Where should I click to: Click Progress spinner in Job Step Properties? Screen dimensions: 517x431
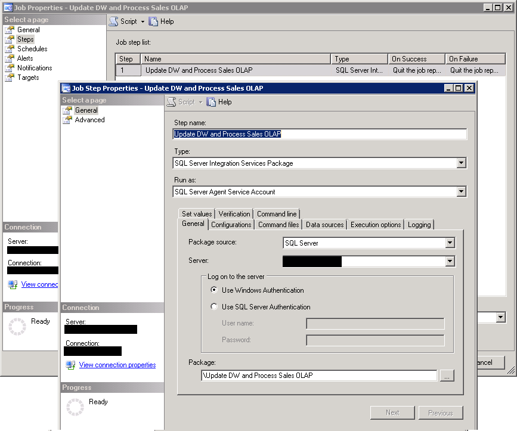point(75,407)
